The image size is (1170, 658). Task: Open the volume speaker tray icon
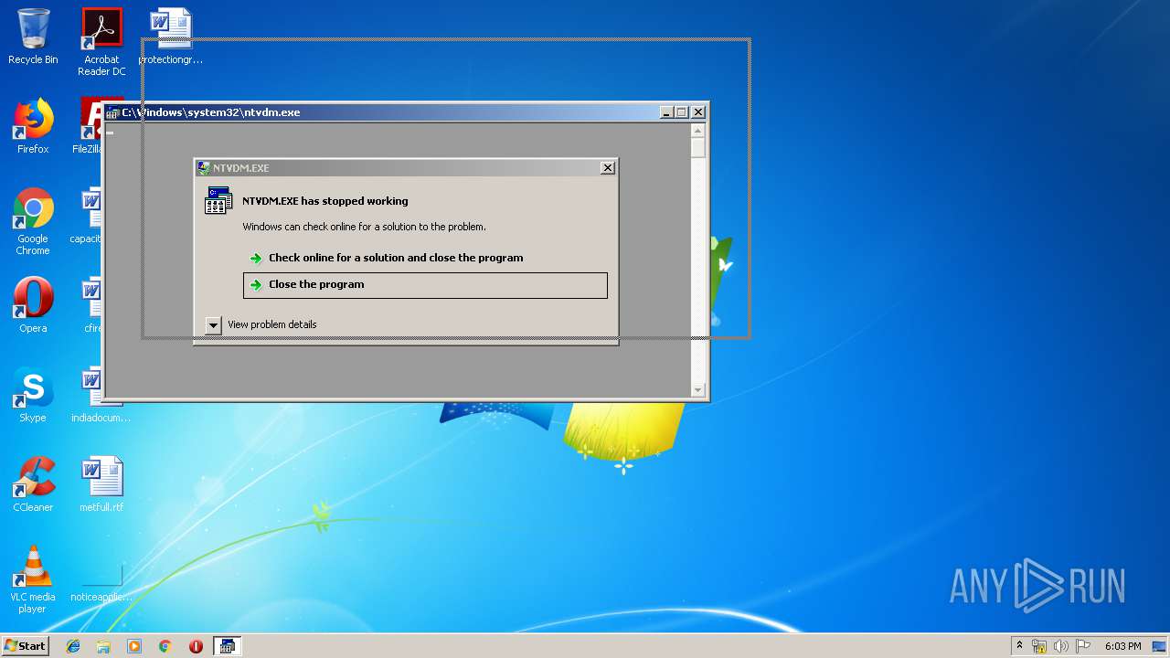point(1061,646)
